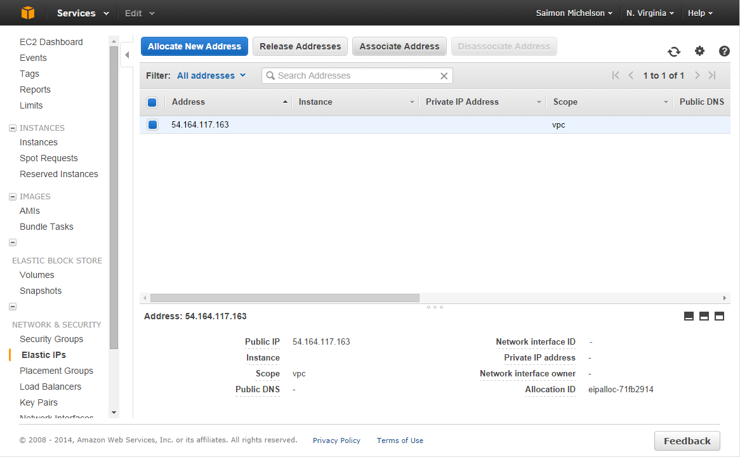Open Placement Groups in sidebar

(x=56, y=371)
